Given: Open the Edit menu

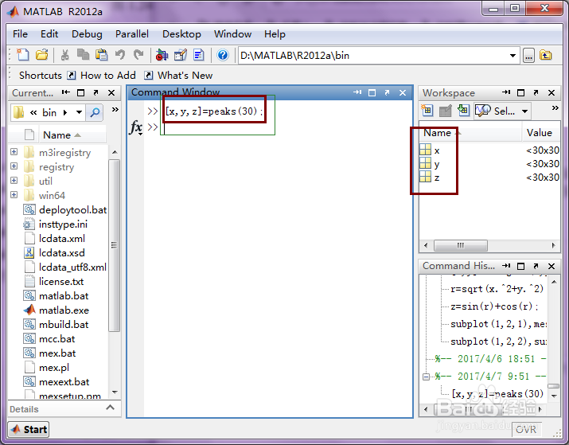Looking at the screenshot, I should tap(49, 34).
